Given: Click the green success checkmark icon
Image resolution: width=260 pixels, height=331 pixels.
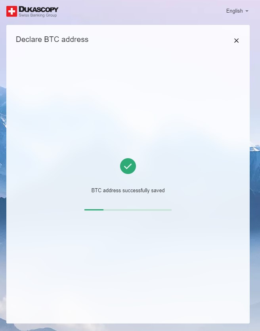Looking at the screenshot, I should tap(128, 166).
